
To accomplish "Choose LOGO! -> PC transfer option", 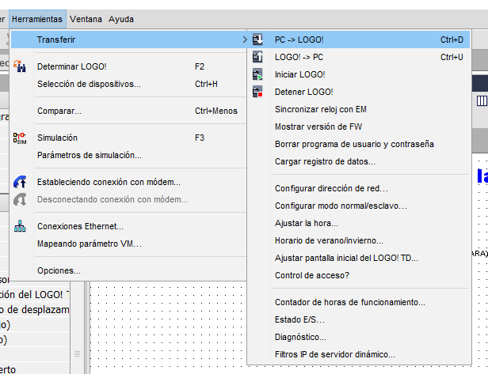I will 359,57.
